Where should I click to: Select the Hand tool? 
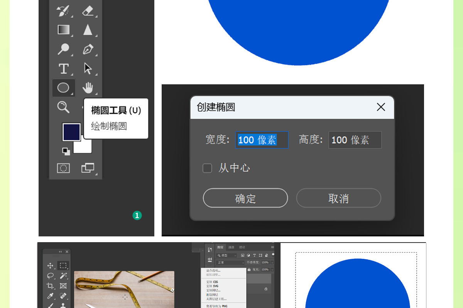[88, 88]
